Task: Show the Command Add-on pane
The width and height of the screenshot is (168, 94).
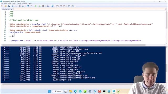Action: pos(72,6)
